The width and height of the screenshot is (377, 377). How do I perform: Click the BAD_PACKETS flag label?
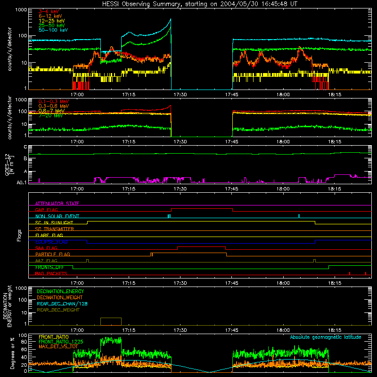click(51, 273)
